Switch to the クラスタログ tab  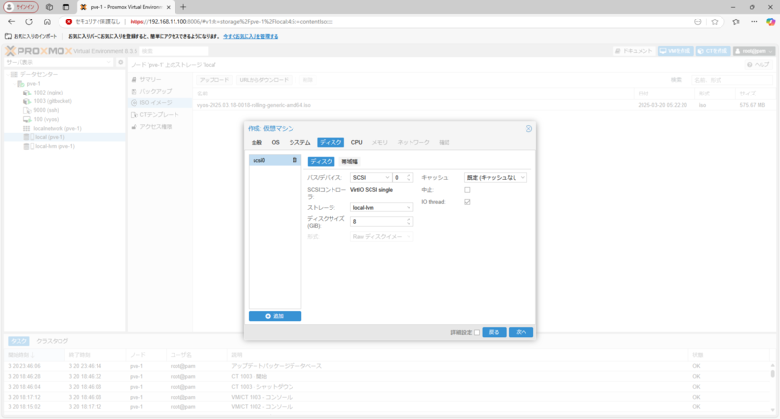tap(53, 341)
